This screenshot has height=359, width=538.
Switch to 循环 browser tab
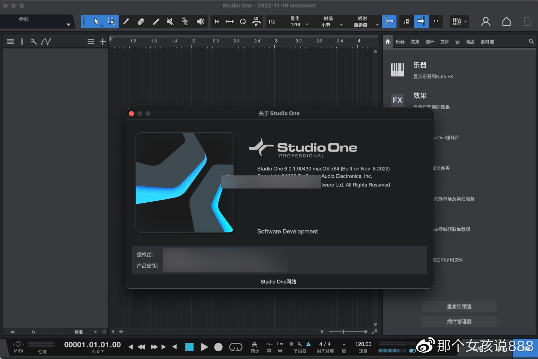430,42
